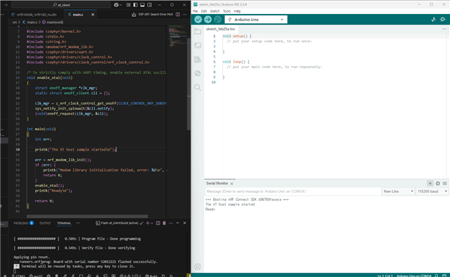This screenshot has height=277, width=450.
Task: Open the Arduino Uno board selector dropdown
Action: (256, 20)
